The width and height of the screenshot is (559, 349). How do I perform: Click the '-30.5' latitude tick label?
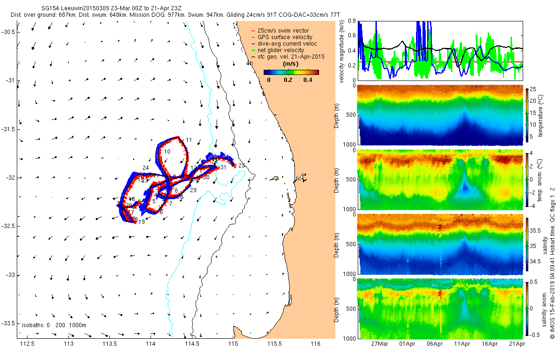(x=7, y=32)
